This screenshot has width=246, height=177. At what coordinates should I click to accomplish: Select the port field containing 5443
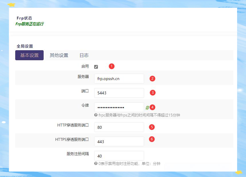[119, 93]
